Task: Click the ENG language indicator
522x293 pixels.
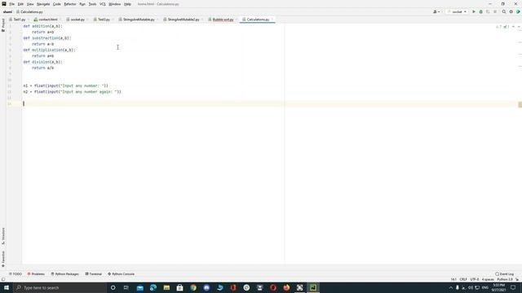Action: 485,287
